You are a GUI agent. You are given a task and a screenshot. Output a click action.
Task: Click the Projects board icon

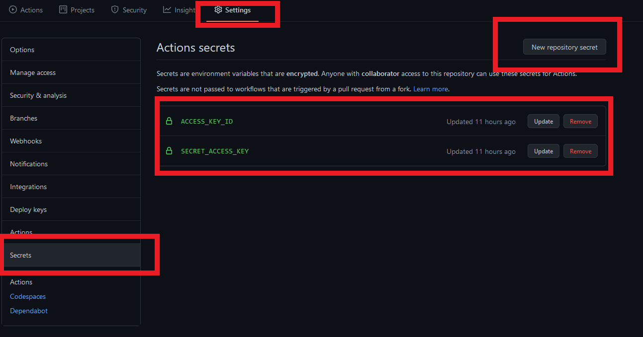[x=63, y=10]
